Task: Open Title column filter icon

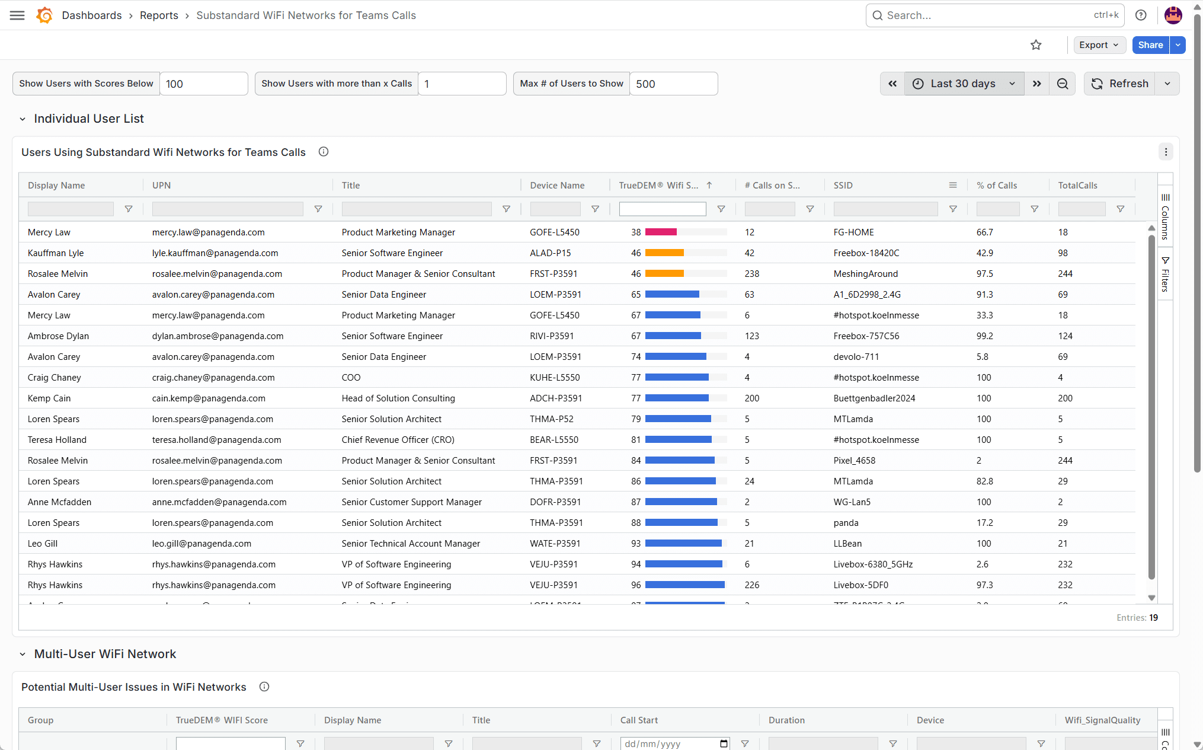Action: click(507, 209)
